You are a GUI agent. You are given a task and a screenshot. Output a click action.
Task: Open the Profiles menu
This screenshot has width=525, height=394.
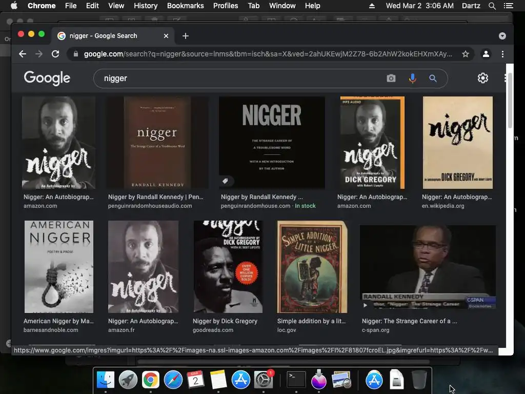pyautogui.click(x=226, y=6)
